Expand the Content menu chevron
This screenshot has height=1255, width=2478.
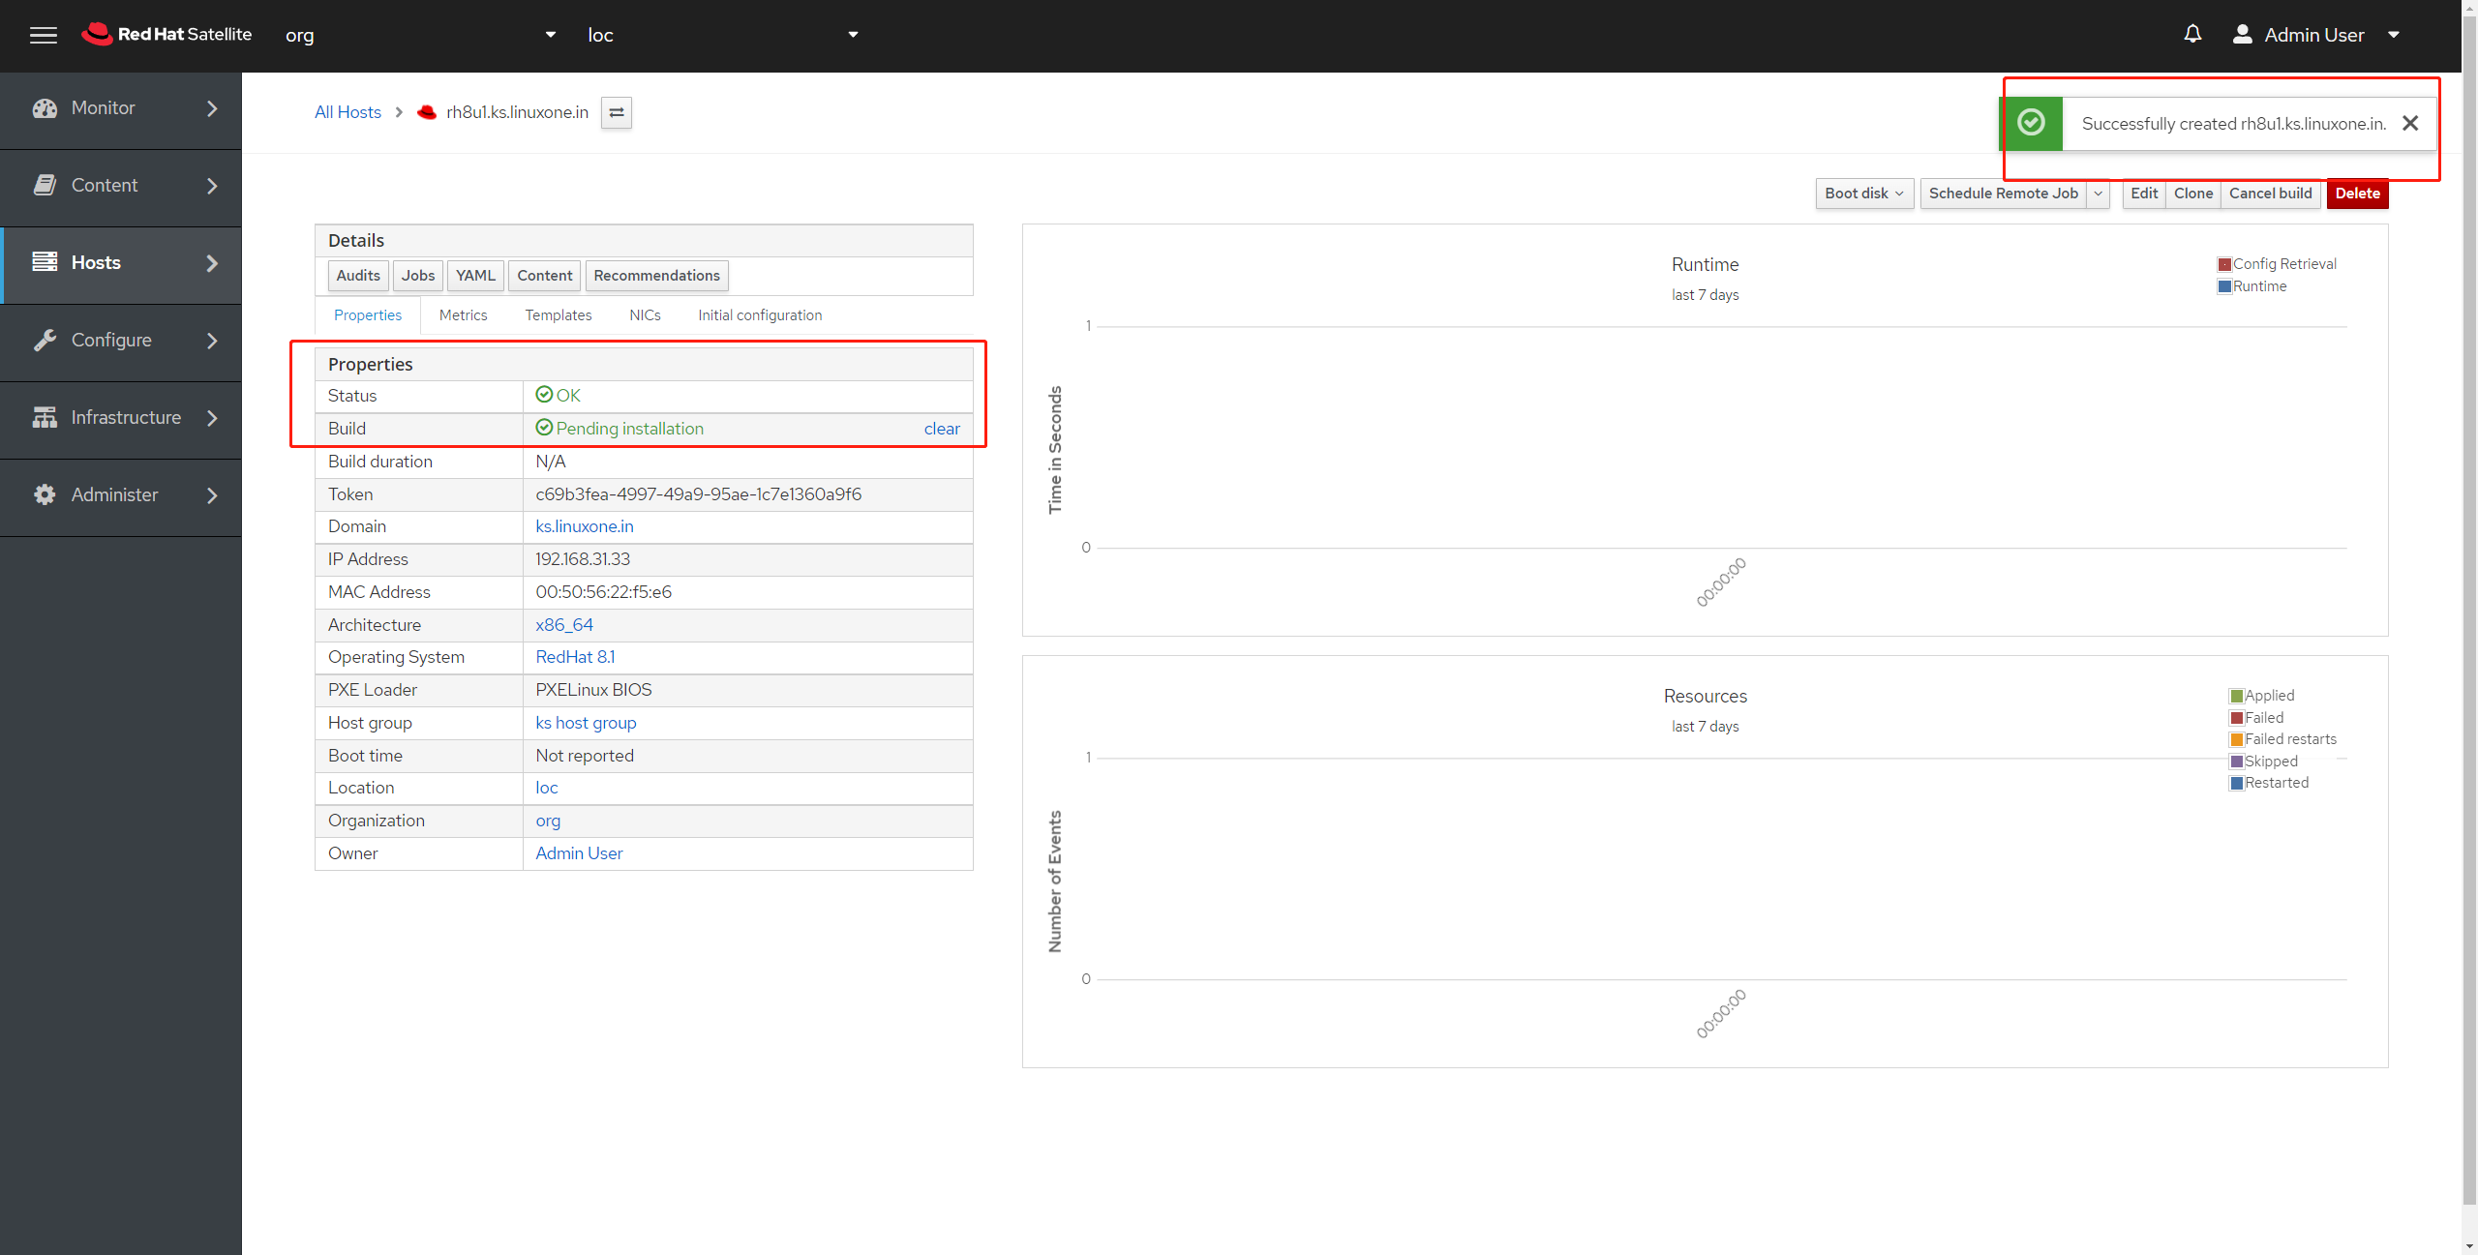212,186
